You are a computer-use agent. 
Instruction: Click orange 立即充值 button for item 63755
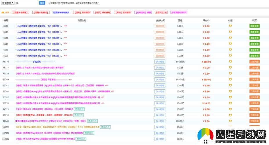pos(254,103)
